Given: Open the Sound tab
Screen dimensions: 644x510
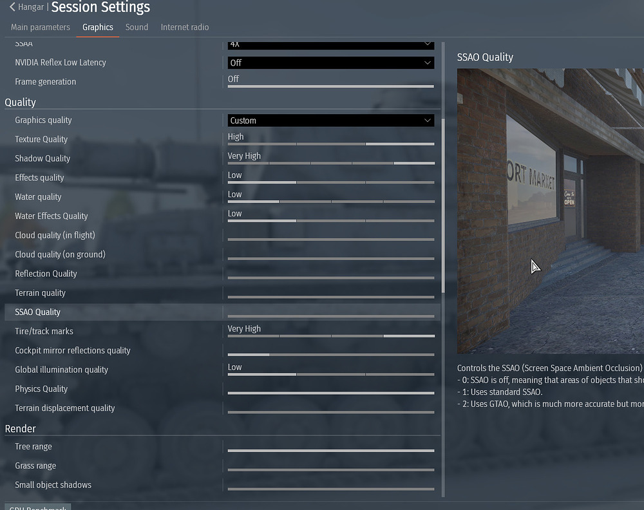Looking at the screenshot, I should point(137,27).
